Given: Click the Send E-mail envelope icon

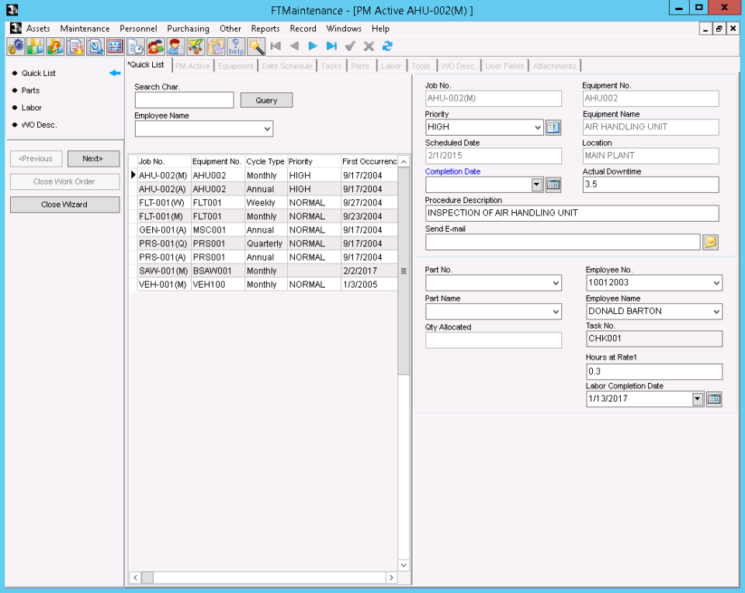Looking at the screenshot, I should pos(710,243).
